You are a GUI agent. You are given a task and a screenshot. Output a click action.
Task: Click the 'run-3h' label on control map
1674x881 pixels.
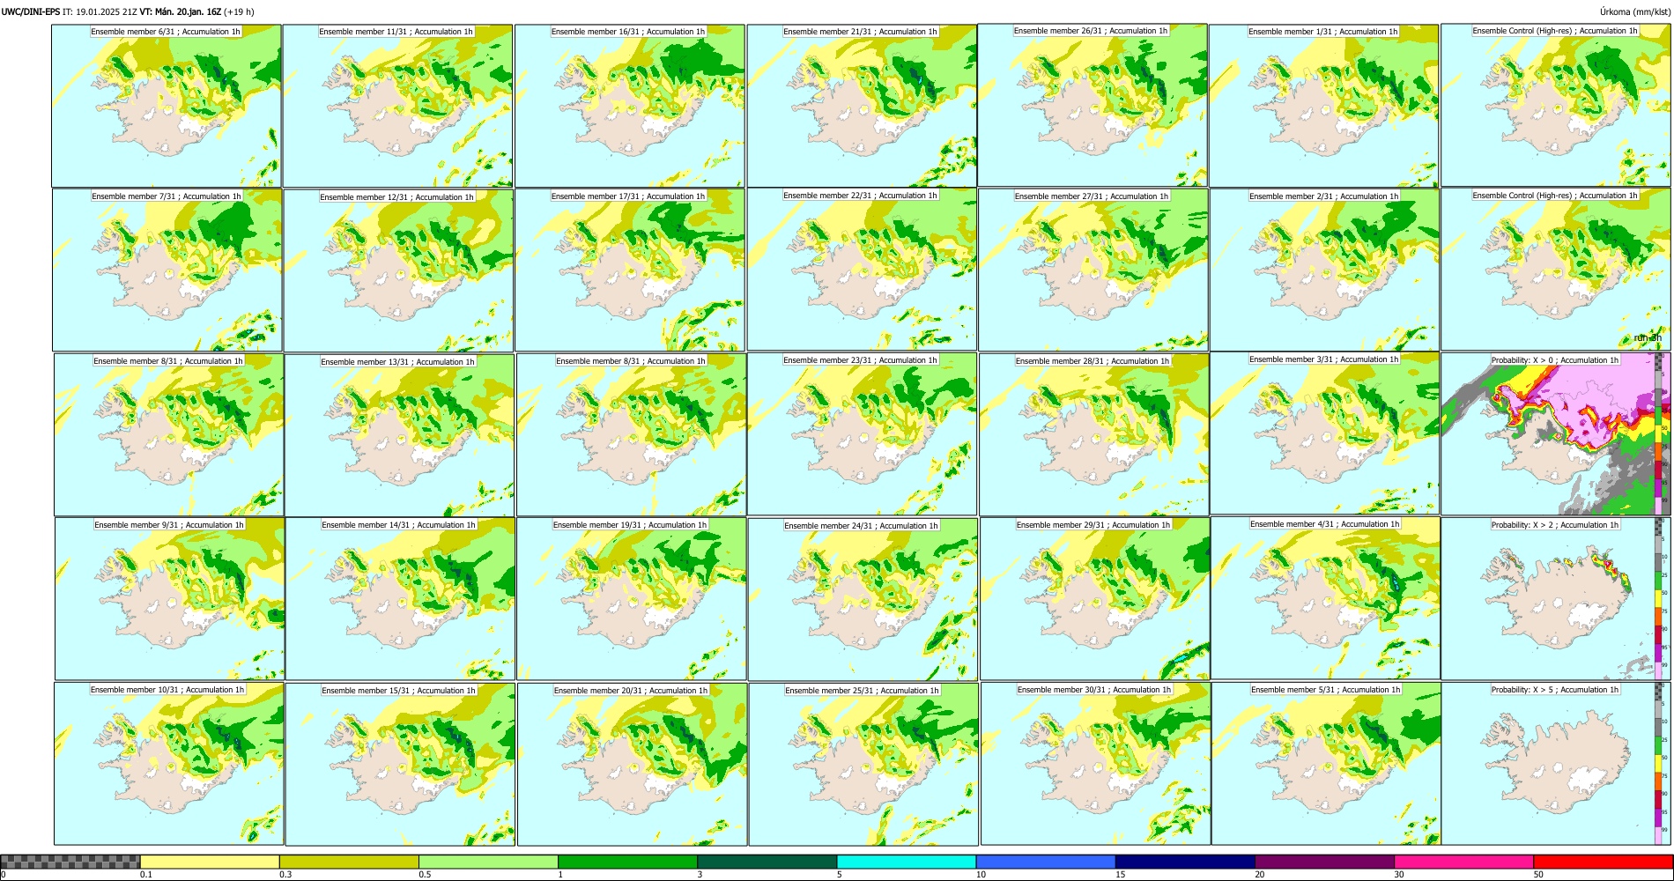point(1648,337)
